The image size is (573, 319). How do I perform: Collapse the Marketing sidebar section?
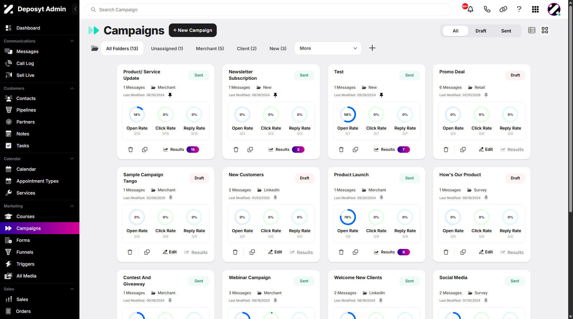72,206
